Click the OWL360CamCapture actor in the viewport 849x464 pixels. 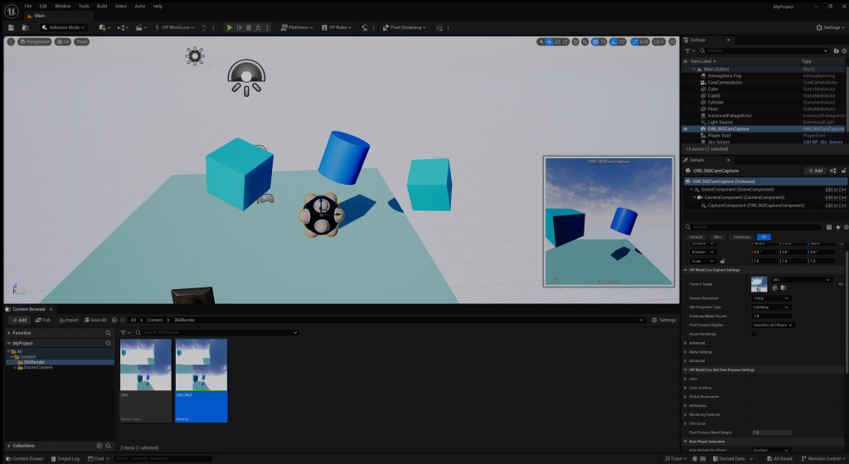[321, 215]
